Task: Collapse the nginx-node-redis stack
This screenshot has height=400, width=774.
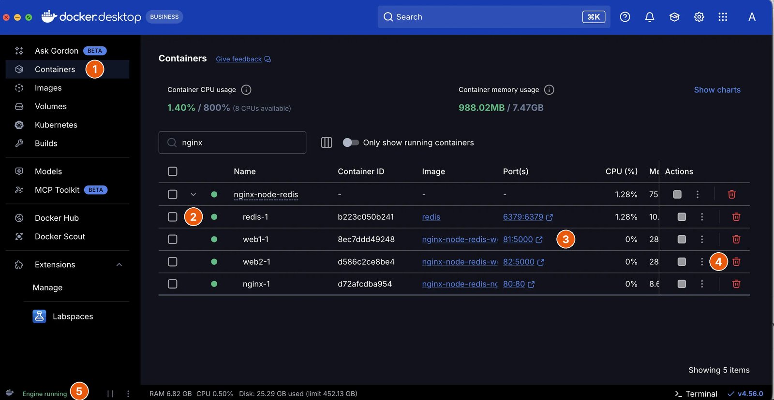Action: click(x=193, y=194)
